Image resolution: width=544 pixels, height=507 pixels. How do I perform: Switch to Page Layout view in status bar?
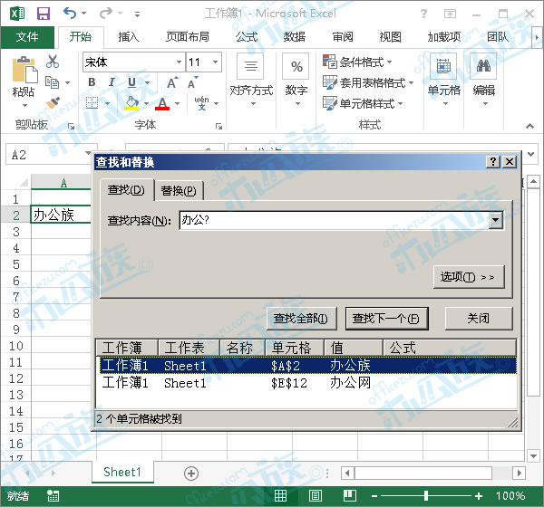pos(315,496)
